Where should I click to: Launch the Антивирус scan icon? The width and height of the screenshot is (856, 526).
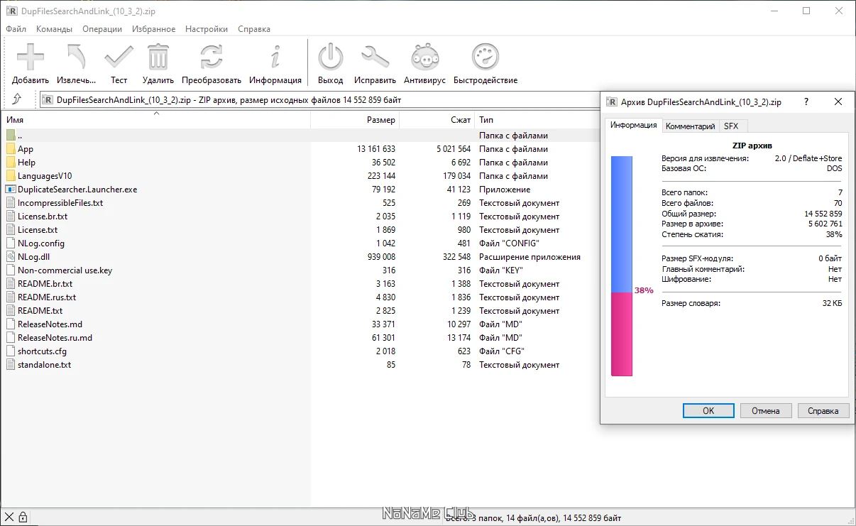click(424, 57)
